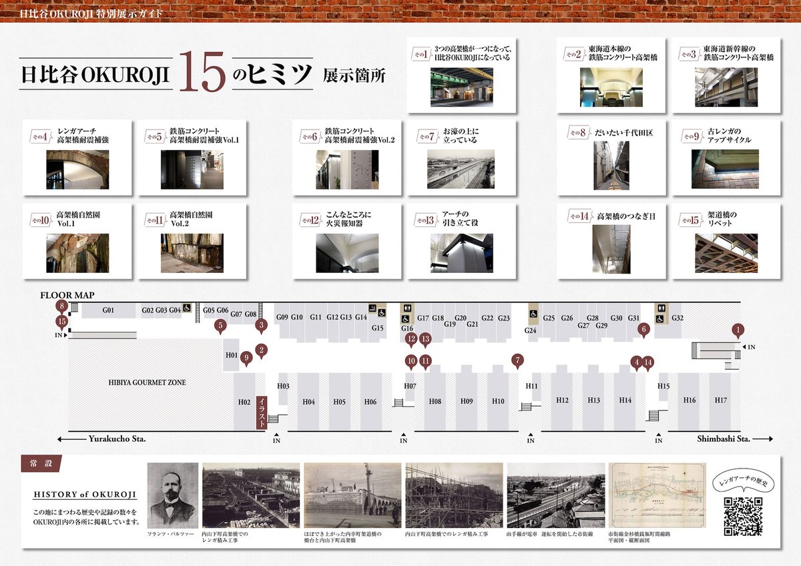Open exhibit card その12 火災報知器
Image resolution: width=801 pixels, height=566 pixels.
[x=347, y=241]
